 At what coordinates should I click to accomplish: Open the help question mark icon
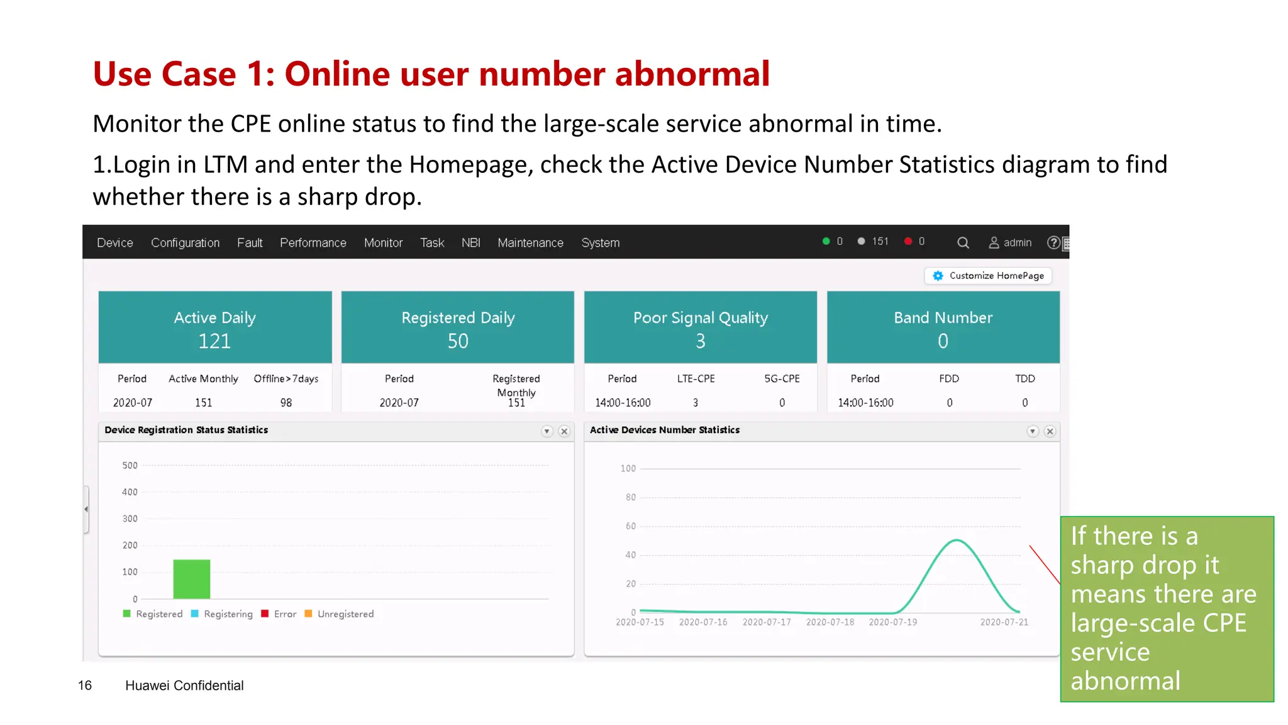1053,242
